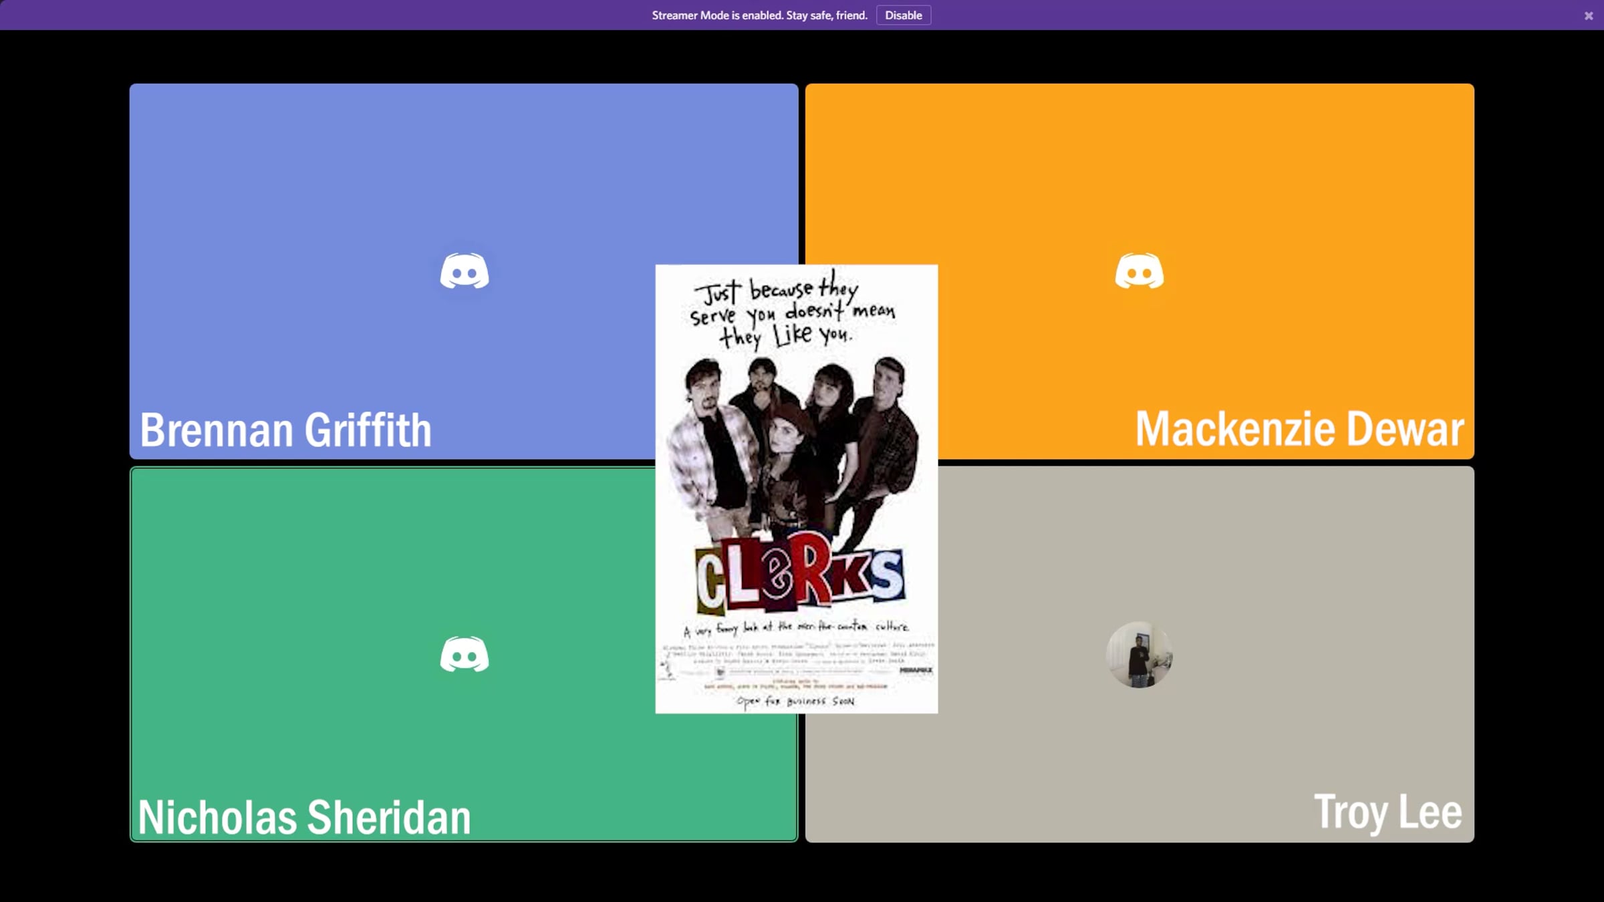Click the Miramax logo on poster credits
This screenshot has width=1604, height=902.
click(x=915, y=670)
